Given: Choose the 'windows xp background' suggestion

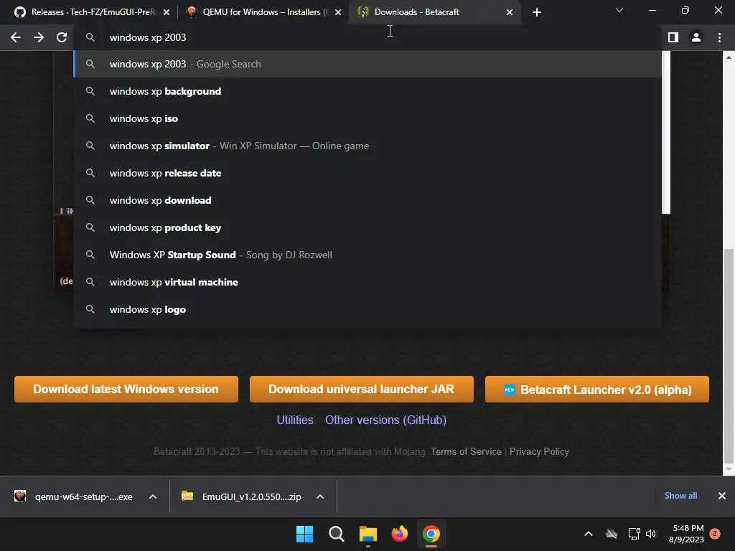Looking at the screenshot, I should click(x=368, y=91).
